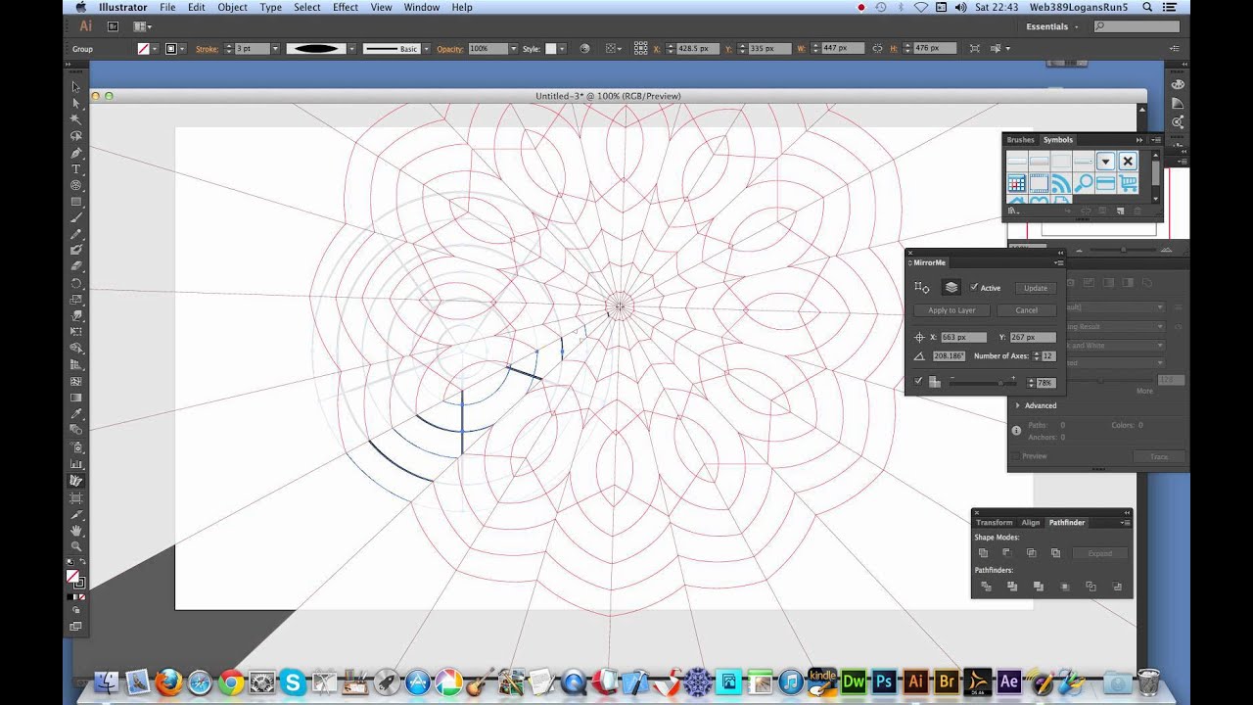Select the Magic Wand tool
The image size is (1253, 705).
coord(75,119)
